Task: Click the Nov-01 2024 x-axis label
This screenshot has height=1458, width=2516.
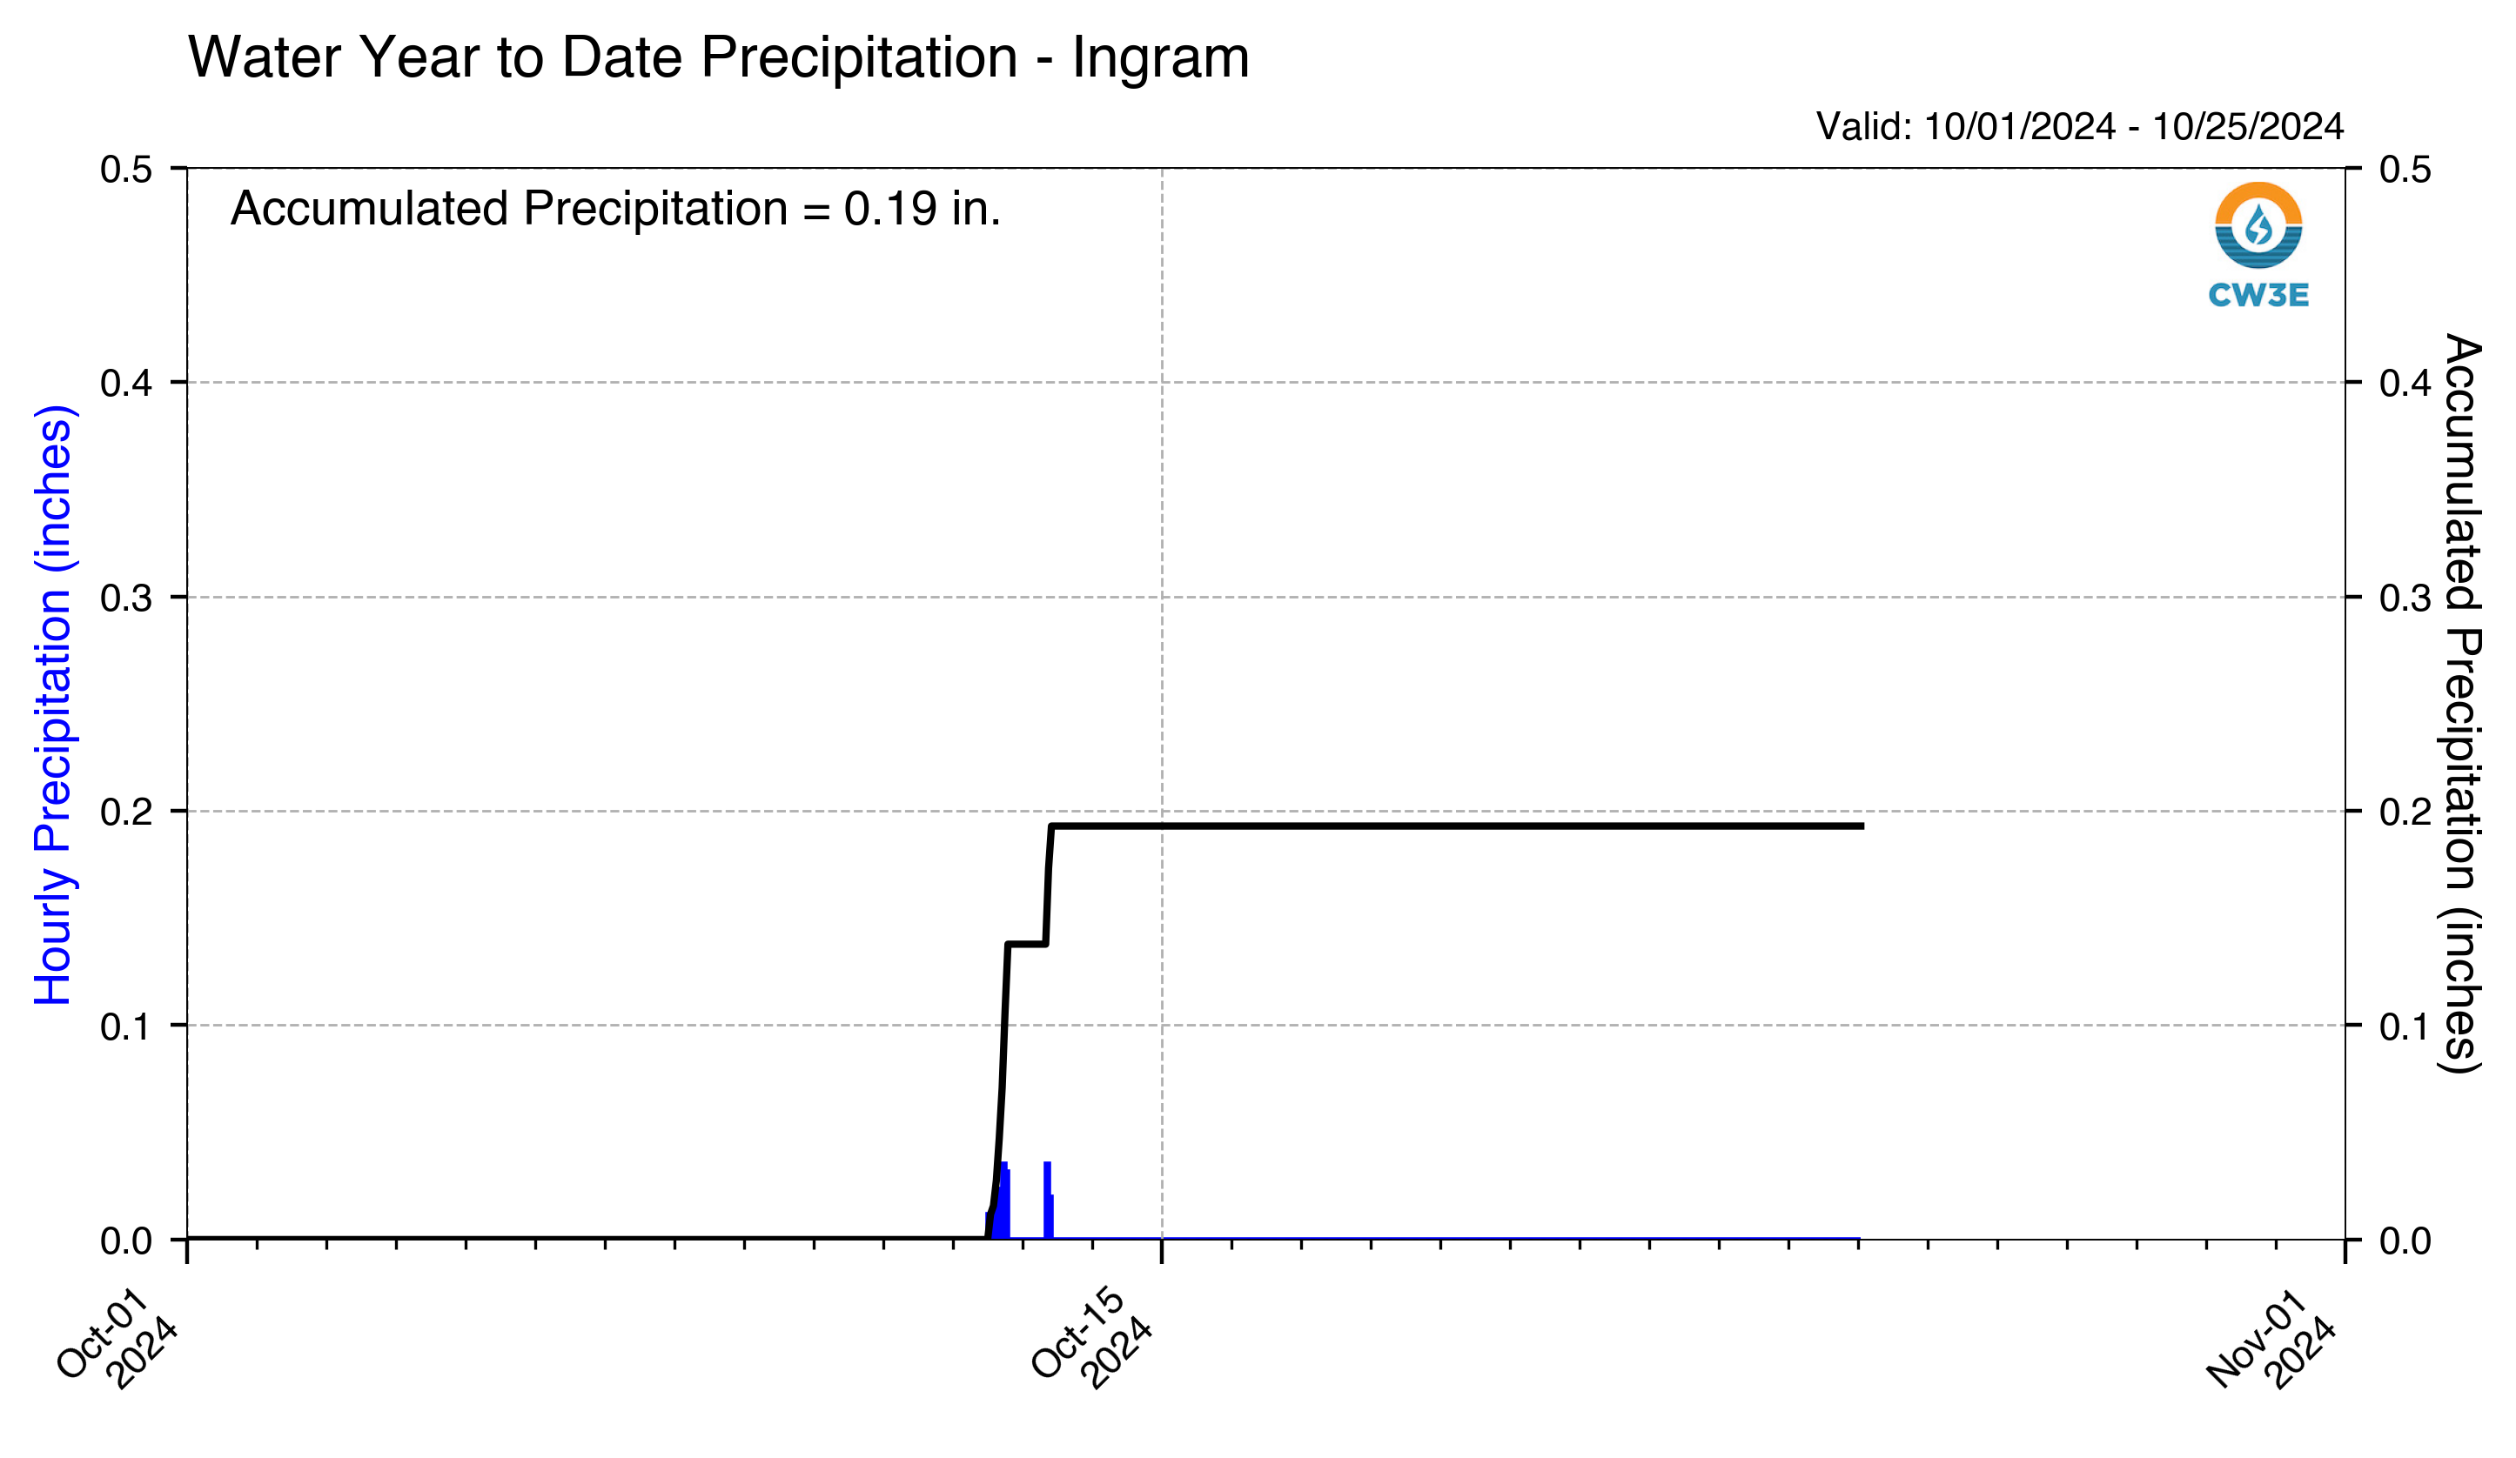Action: click(2273, 1338)
